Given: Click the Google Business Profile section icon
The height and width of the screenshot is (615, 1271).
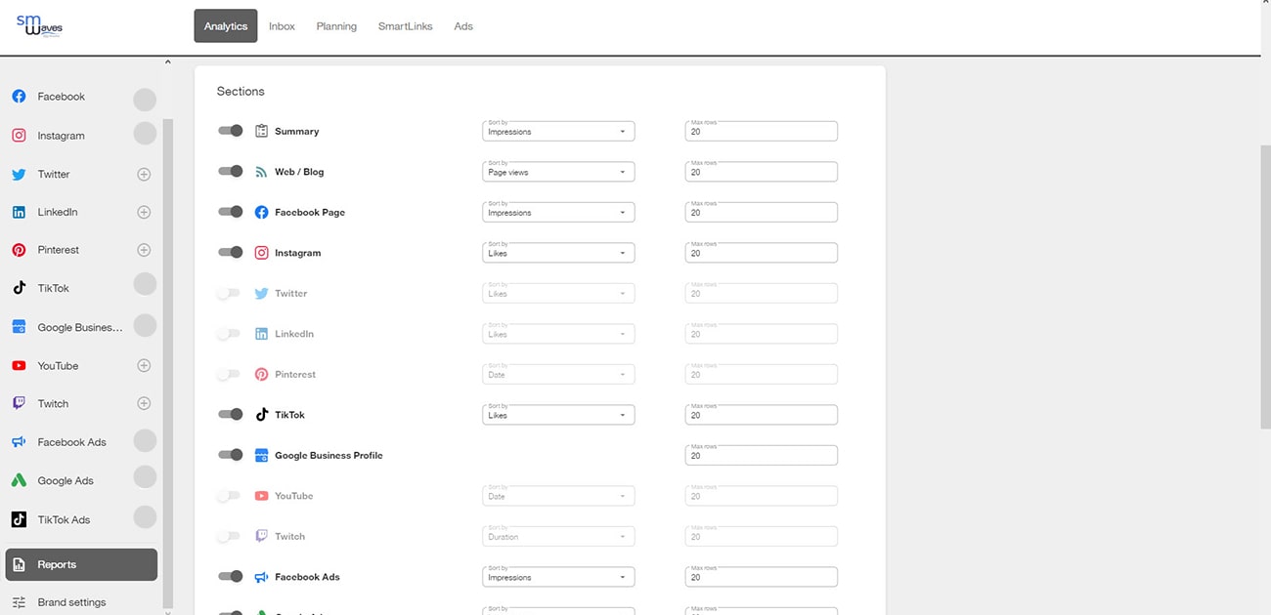Looking at the screenshot, I should coord(261,455).
